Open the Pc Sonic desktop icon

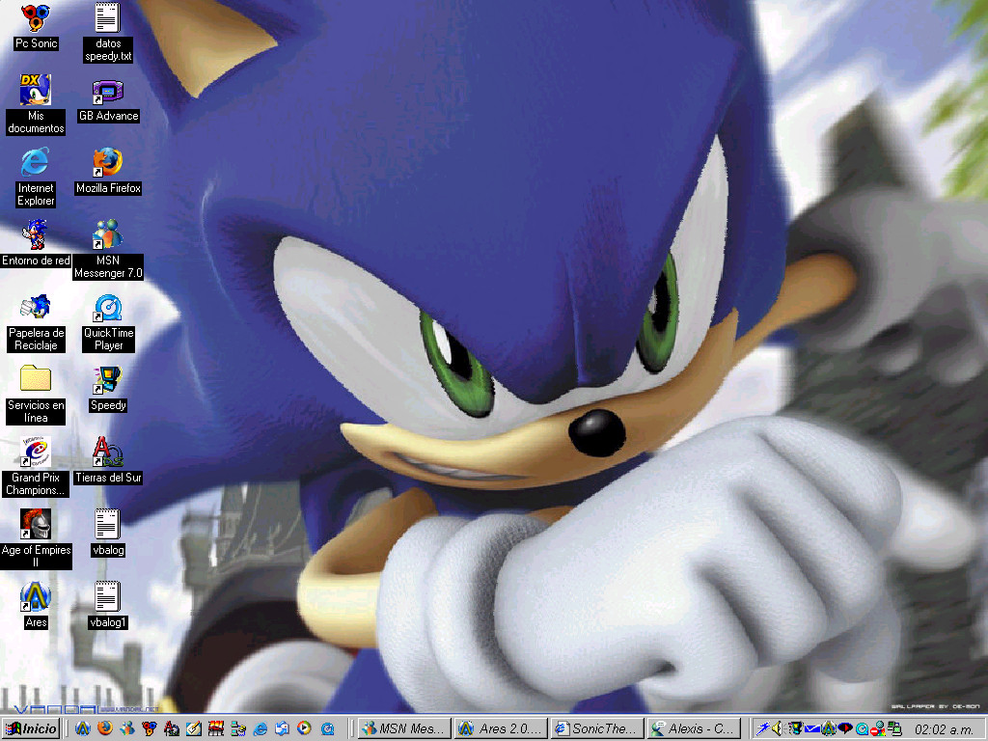tap(36, 26)
